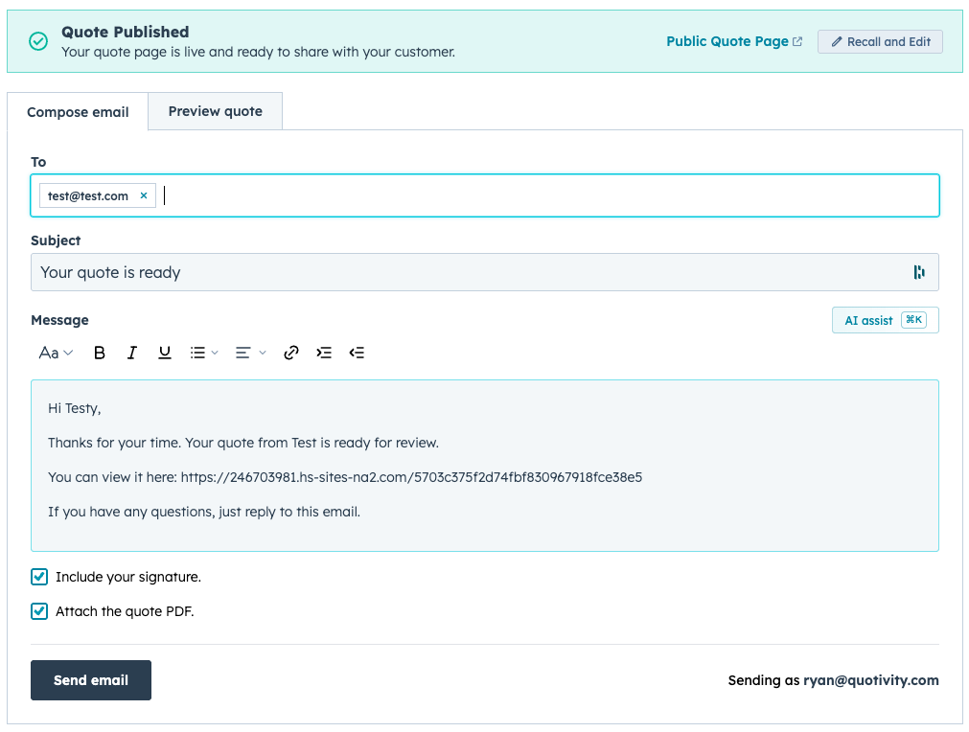Decrease indent with the outdent icon
This screenshot has width=969, height=732.
point(357,353)
